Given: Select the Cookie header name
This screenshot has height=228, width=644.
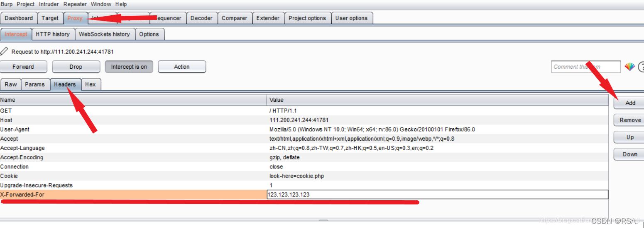Looking at the screenshot, I should pos(9,176).
